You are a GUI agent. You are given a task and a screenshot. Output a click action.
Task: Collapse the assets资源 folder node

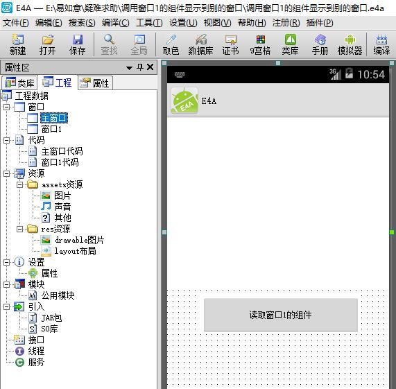click(19, 184)
